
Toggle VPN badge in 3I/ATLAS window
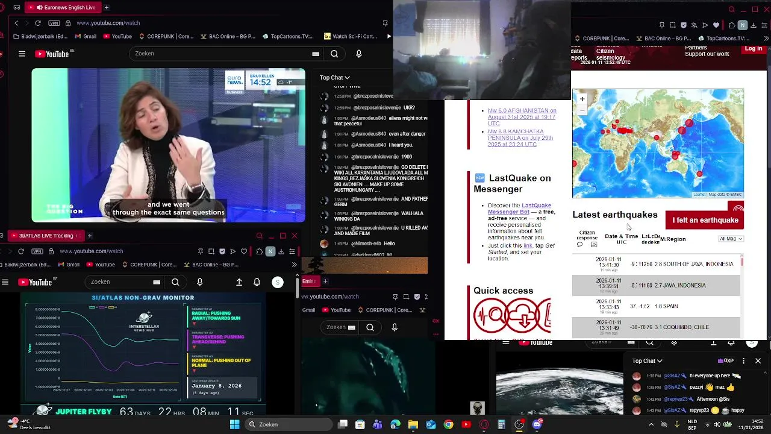pos(38,251)
